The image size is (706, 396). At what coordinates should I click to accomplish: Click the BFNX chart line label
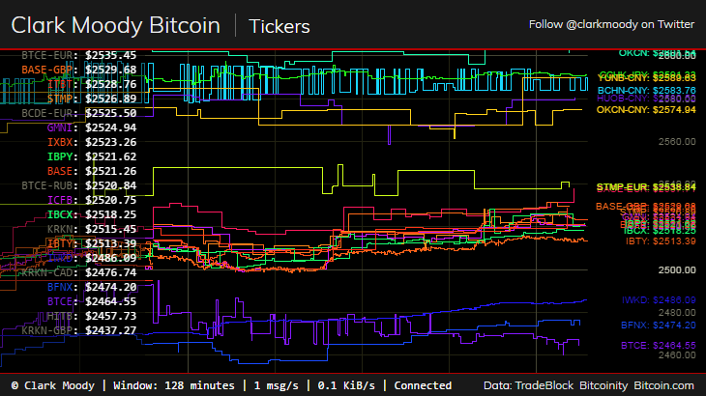coord(659,325)
